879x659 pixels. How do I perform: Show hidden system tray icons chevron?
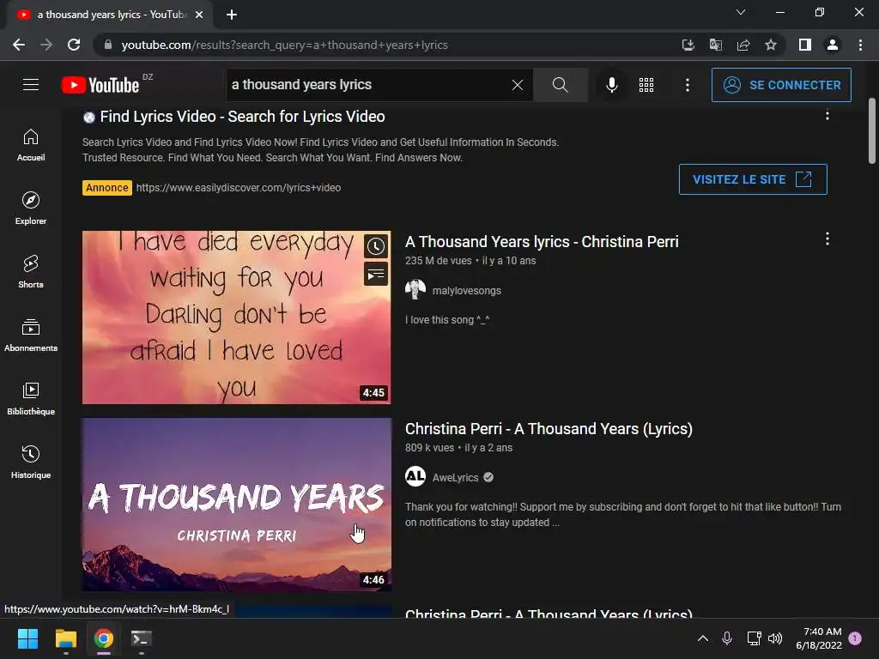tap(702, 638)
